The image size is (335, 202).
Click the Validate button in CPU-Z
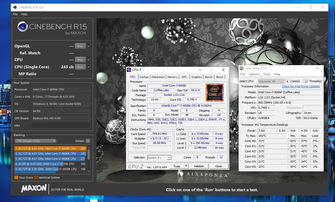[x=199, y=166]
